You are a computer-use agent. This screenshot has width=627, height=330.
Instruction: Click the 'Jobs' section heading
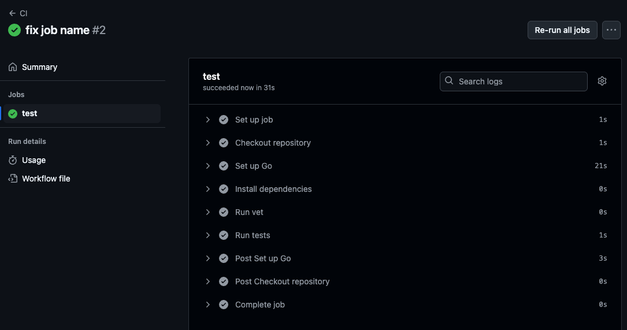coord(16,94)
